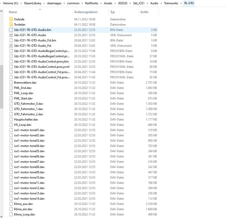Image resolution: width=226 pixels, height=223 pixels.
Task: Select the ice1-motor-tone02.dav file name
Action: (29, 135)
